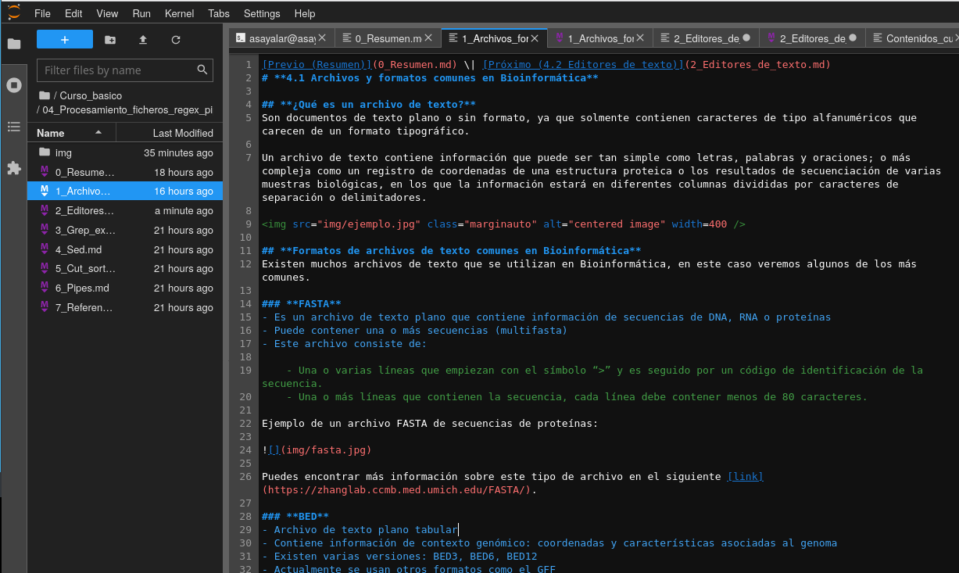
Task: Open the Help menu
Action: 305,13
